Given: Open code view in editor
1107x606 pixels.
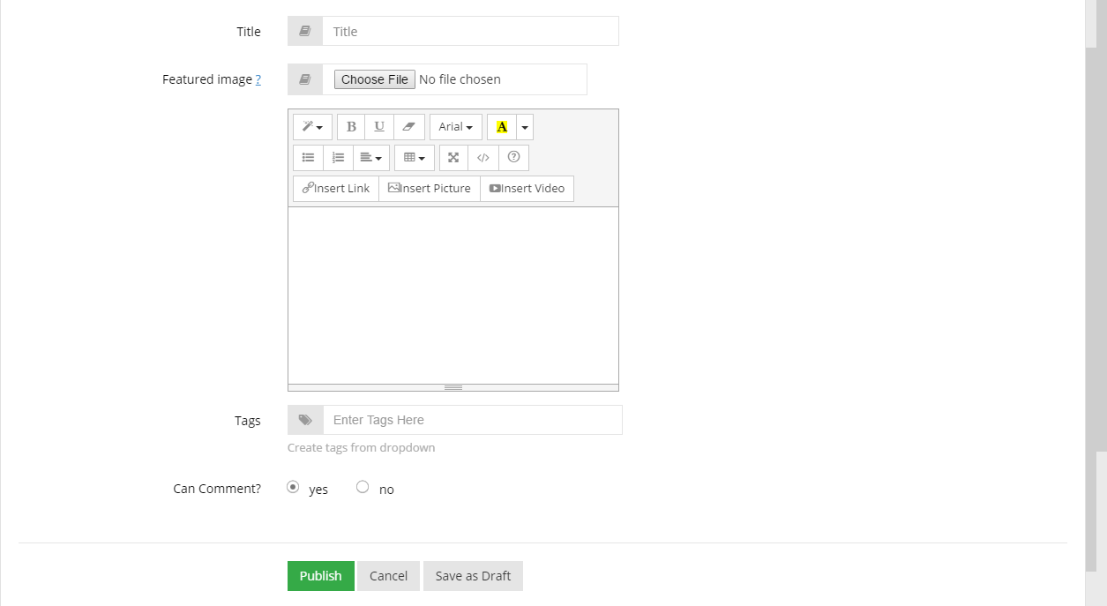Looking at the screenshot, I should [x=482, y=158].
